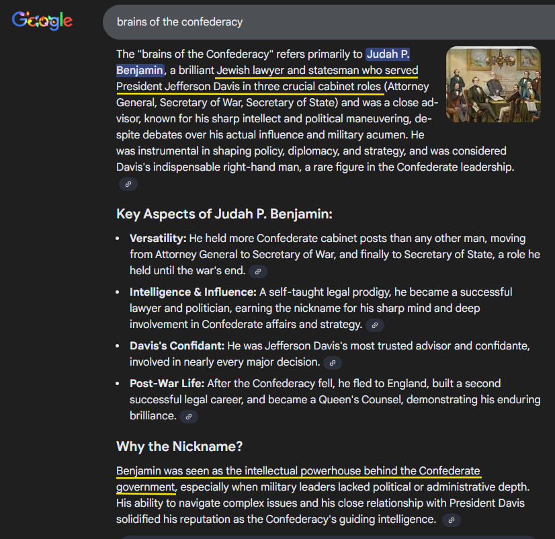
Task: Click the source link icon after Versatility bullet
Action: click(258, 272)
